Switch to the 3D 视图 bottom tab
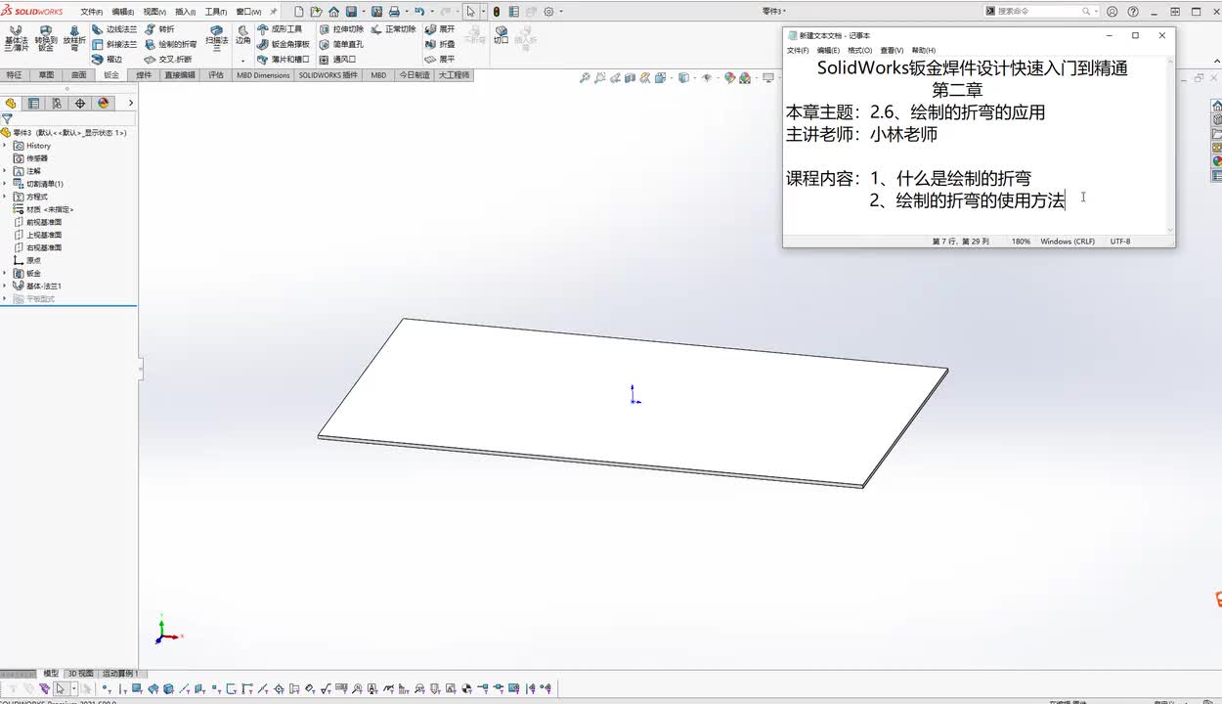The width and height of the screenshot is (1222, 704). coord(80,674)
